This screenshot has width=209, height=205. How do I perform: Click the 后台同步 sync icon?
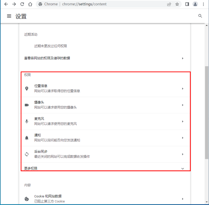point(27,154)
